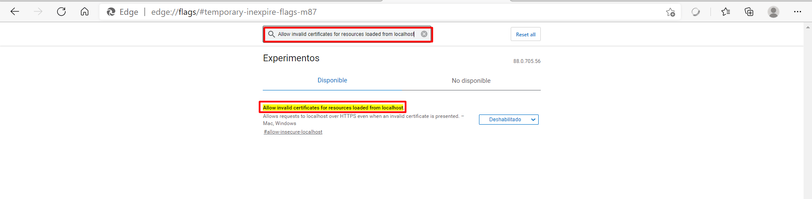812x199 pixels.
Task: Open the Home page button
Action: coord(85,12)
